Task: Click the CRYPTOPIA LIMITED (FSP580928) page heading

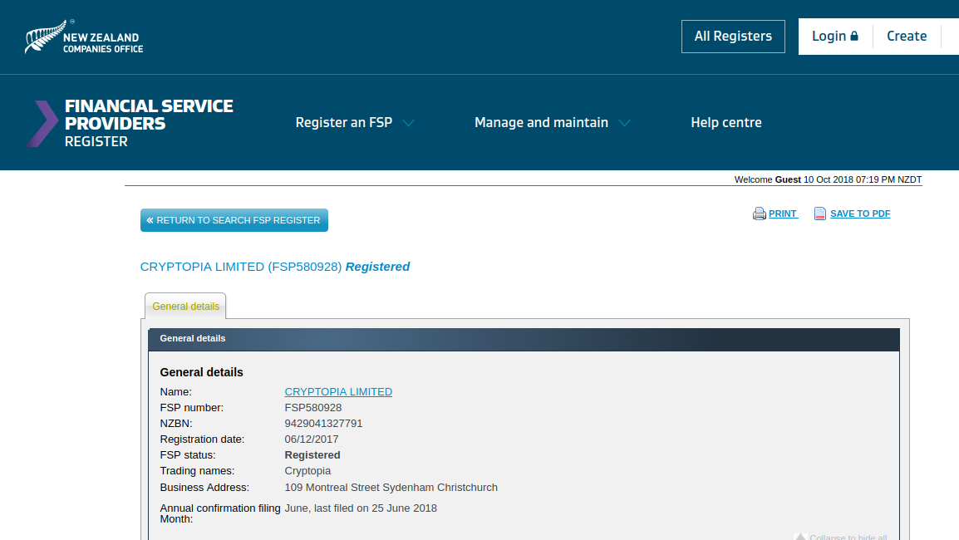Action: pyautogui.click(x=241, y=267)
